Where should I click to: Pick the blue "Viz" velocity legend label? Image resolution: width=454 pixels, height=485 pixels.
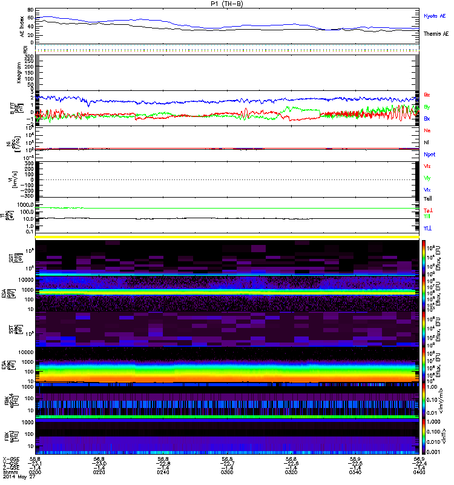pos(427,190)
